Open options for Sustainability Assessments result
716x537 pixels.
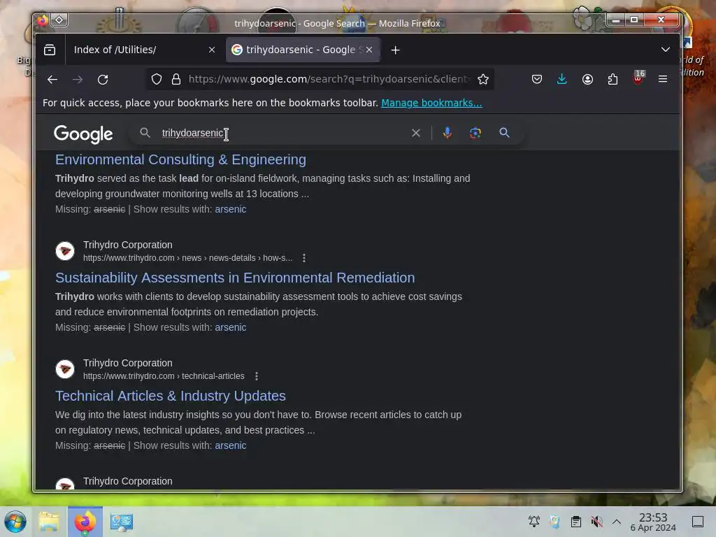point(304,258)
